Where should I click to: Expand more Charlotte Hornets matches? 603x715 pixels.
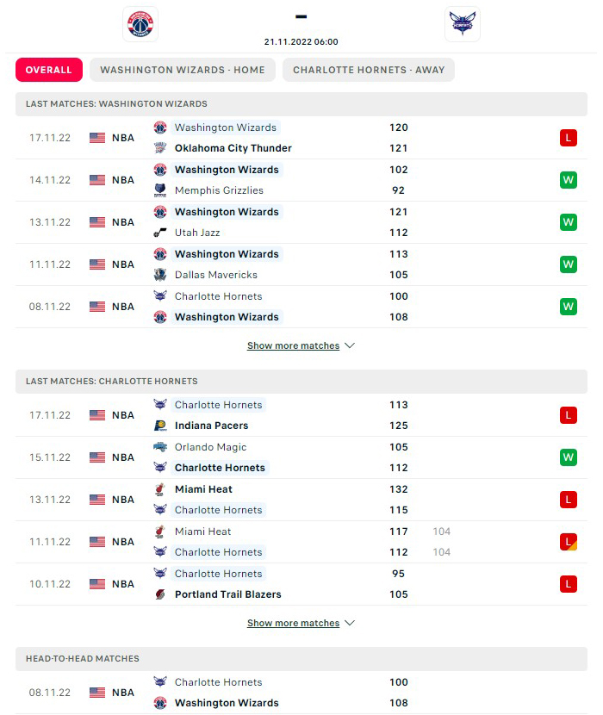click(x=301, y=623)
